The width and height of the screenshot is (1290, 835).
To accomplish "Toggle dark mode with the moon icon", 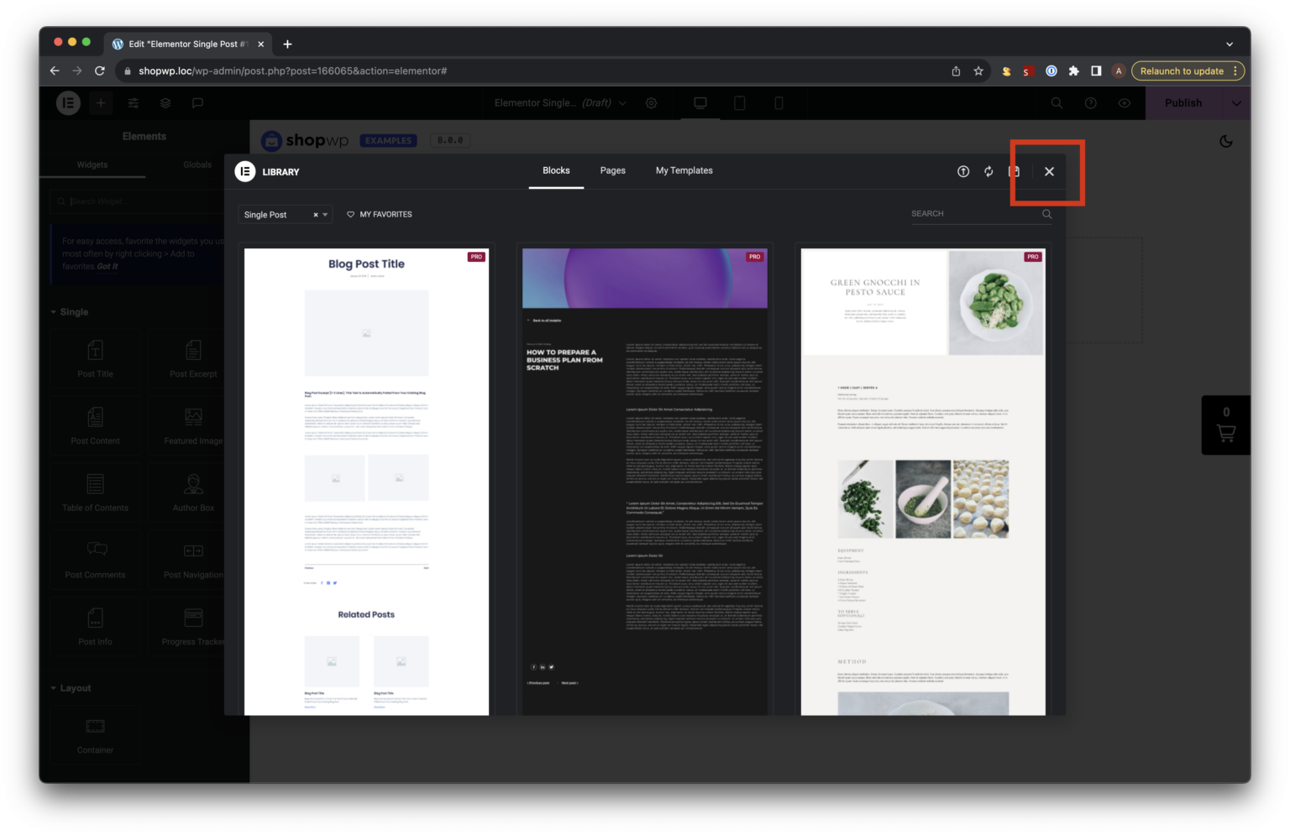I will pos(1225,141).
